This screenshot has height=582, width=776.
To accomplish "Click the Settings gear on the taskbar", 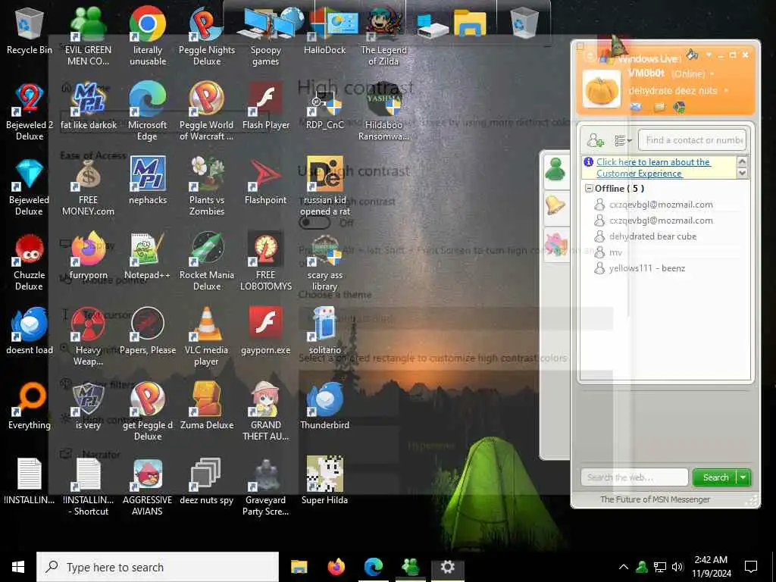I will [448, 567].
